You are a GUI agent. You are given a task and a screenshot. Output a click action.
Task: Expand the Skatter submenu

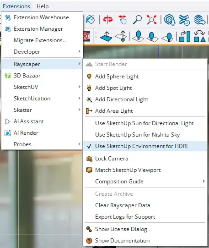42,110
